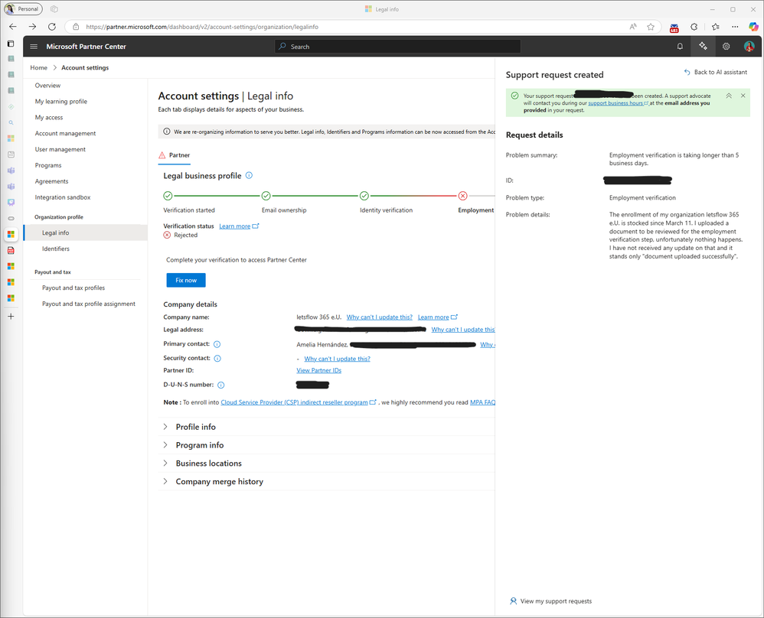Open the user avatar in Partner Center header
This screenshot has width=764, height=618.
click(749, 47)
